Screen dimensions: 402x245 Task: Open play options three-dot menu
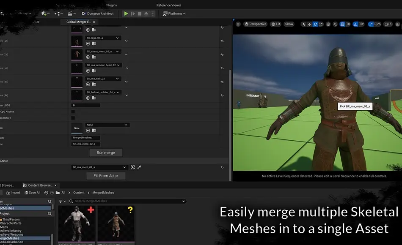click(153, 14)
